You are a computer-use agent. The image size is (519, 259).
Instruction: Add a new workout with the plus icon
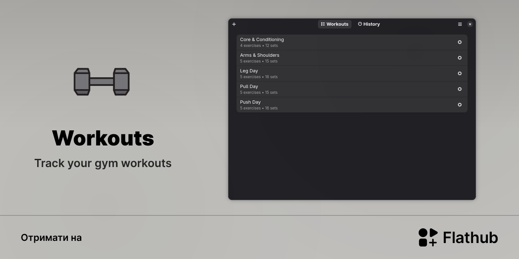pos(234,24)
